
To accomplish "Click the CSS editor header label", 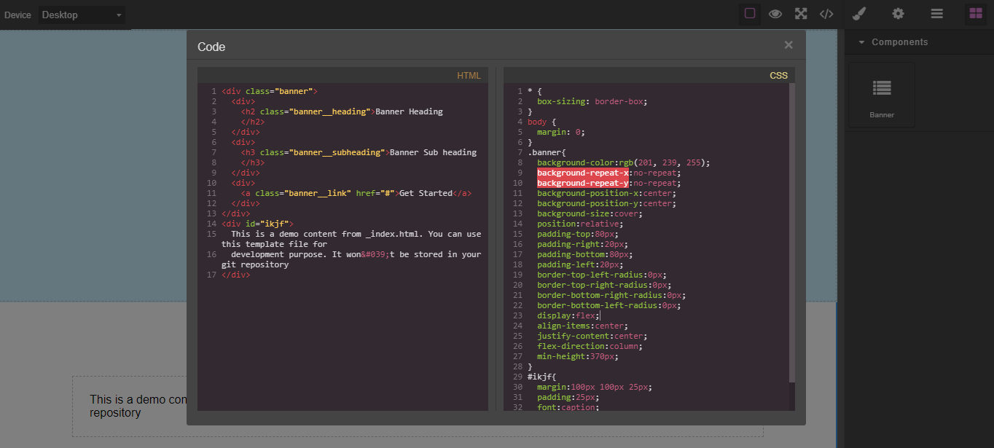I will pos(778,76).
